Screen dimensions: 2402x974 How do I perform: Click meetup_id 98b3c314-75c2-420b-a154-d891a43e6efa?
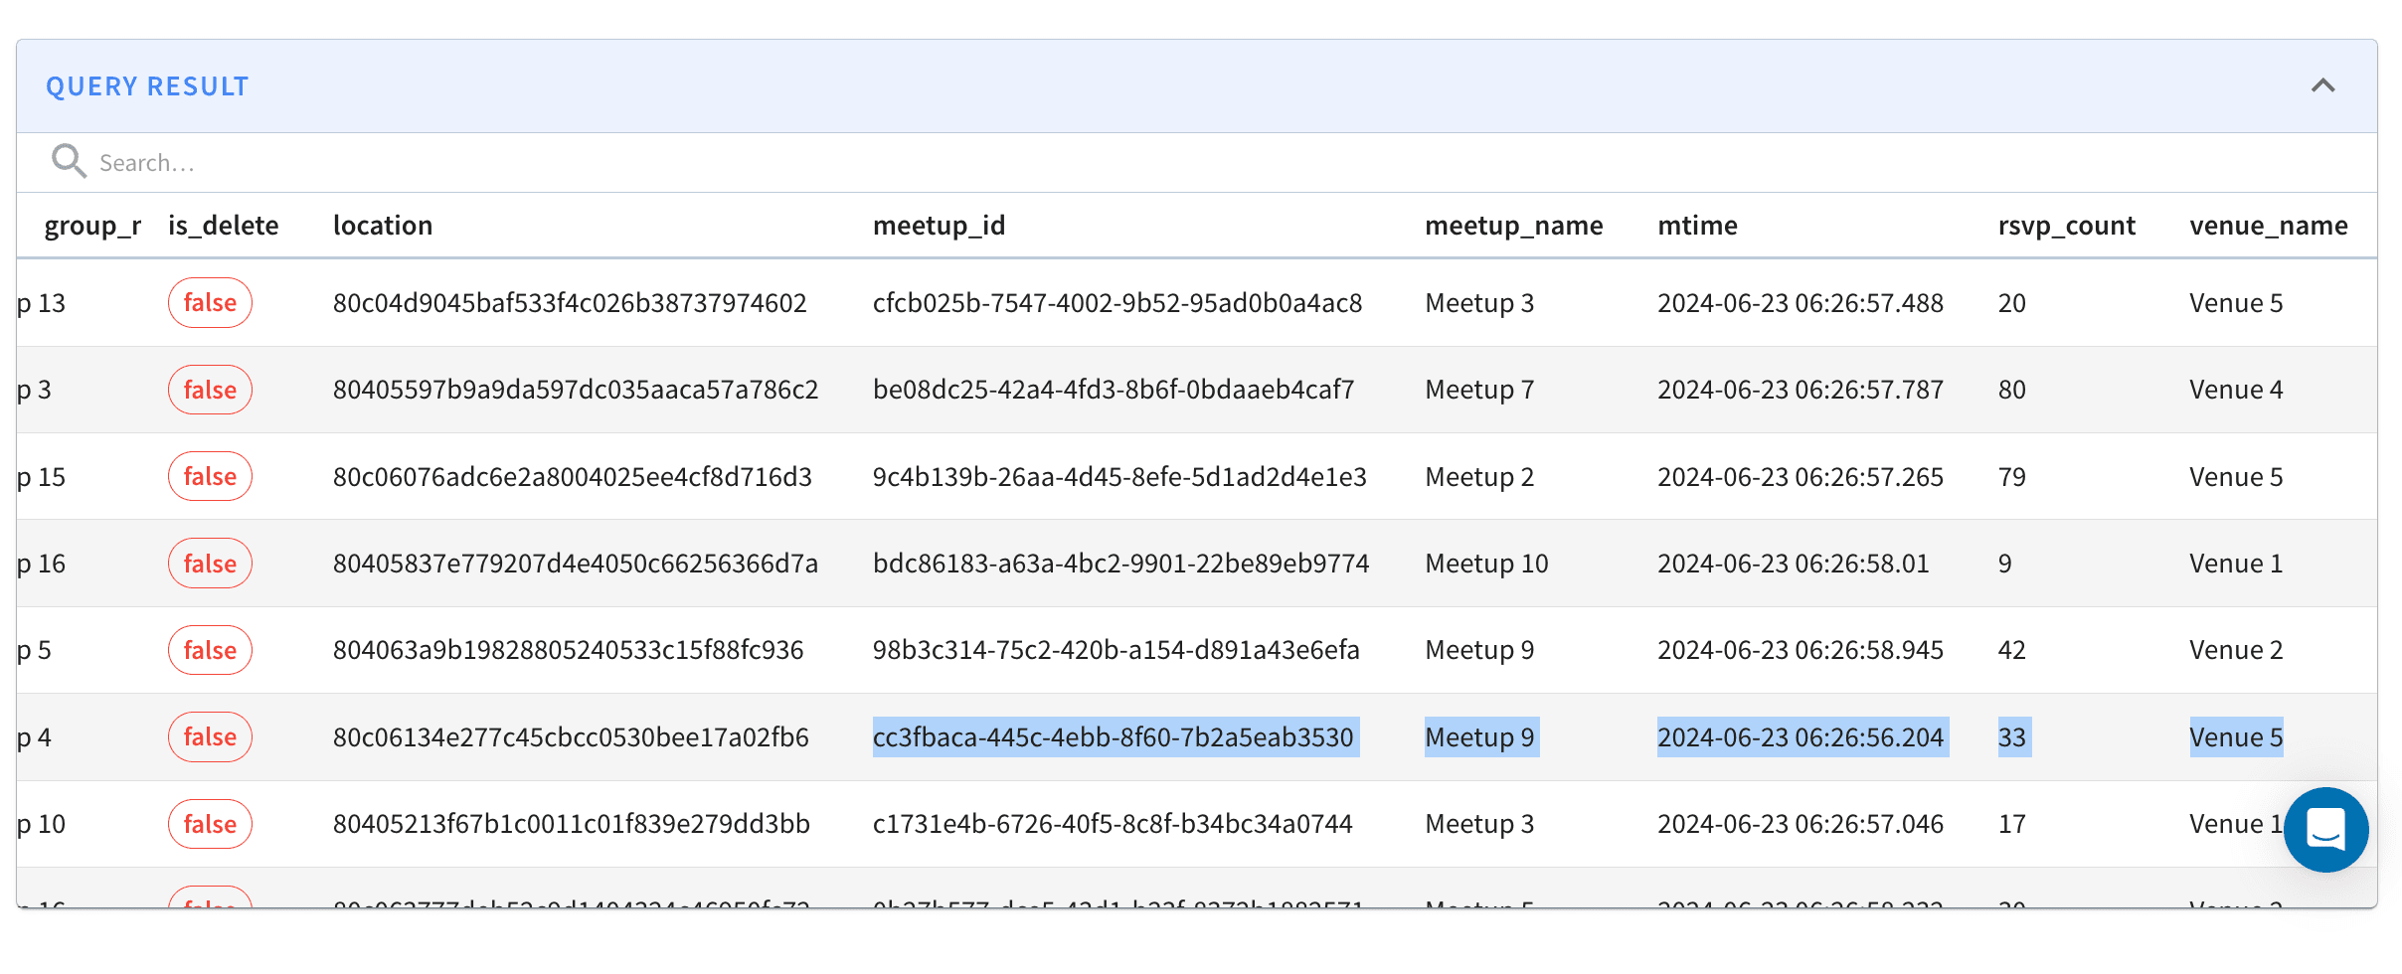(x=1116, y=650)
